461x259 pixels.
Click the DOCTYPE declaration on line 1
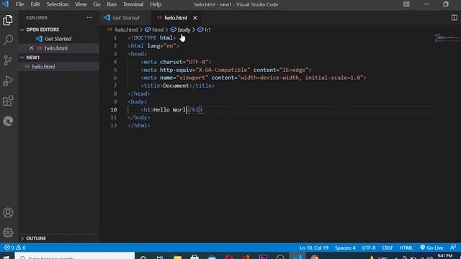click(x=152, y=38)
